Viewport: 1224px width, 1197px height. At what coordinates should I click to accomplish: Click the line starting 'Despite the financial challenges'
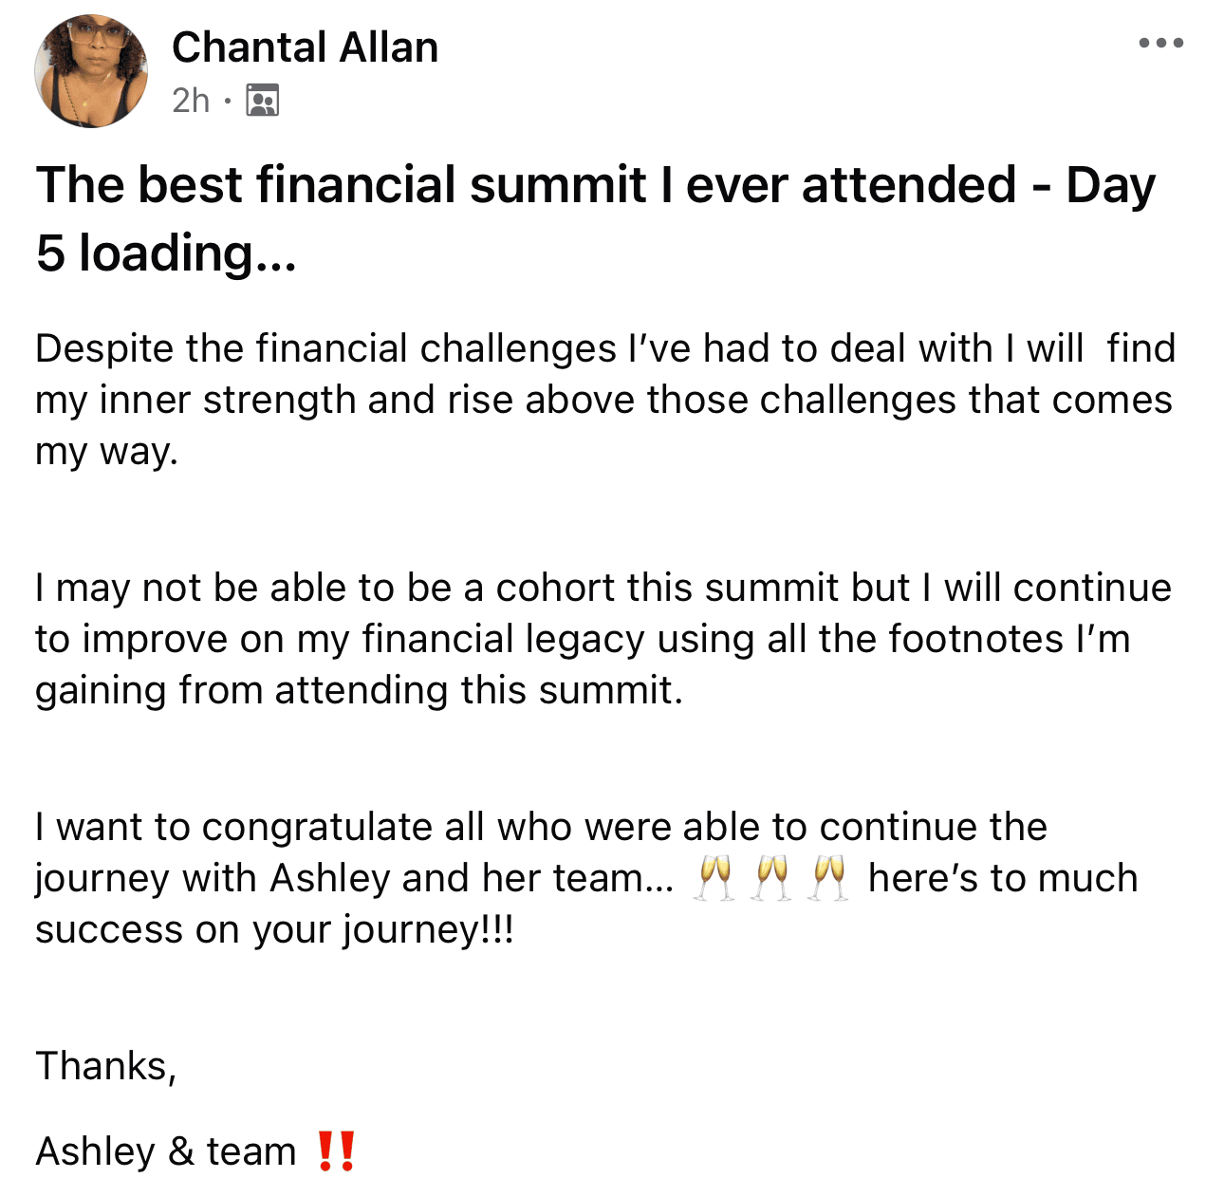point(605,348)
